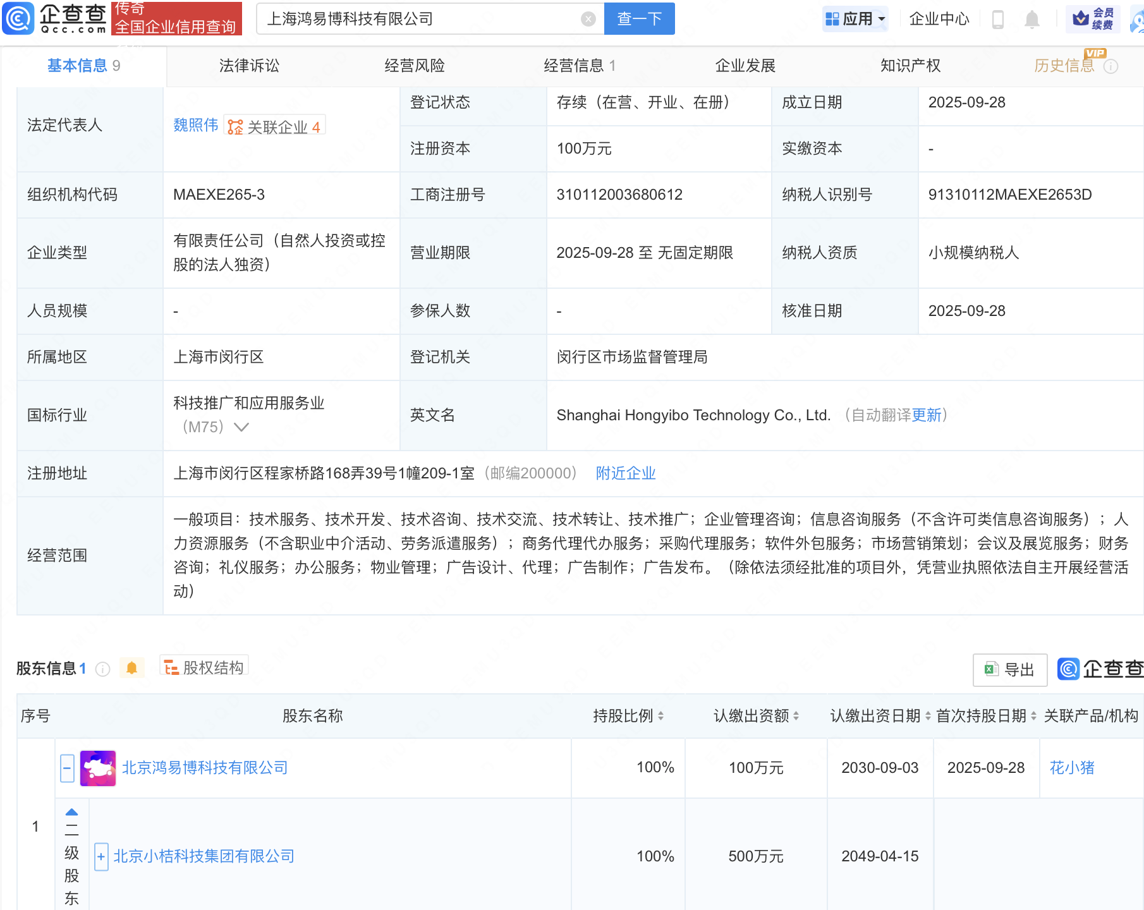
Task: Toggle sorting on 持股比例 column
Action: pyautogui.click(x=661, y=716)
